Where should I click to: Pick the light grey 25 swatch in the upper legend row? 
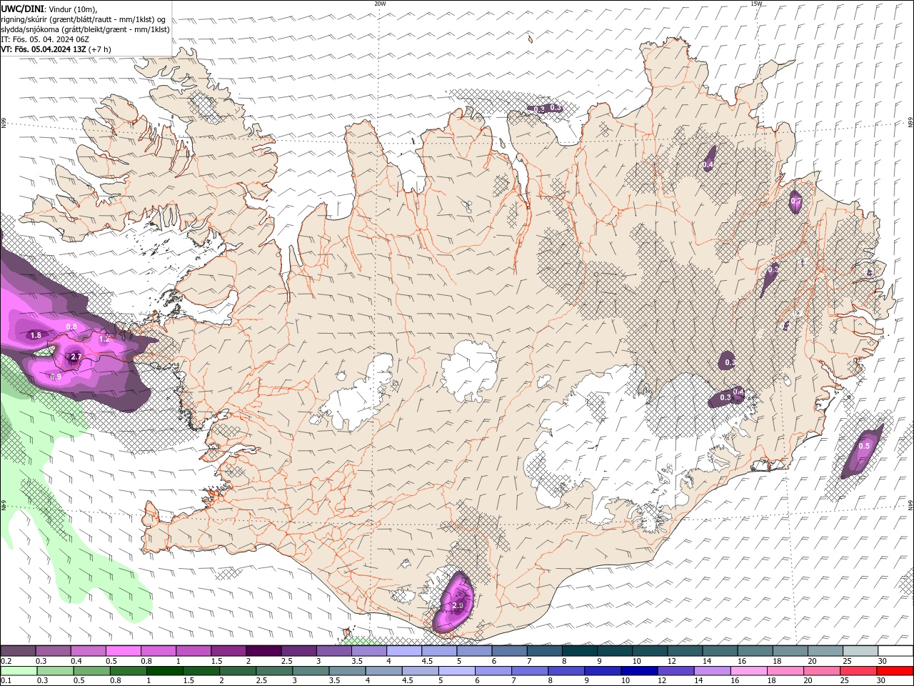click(860, 651)
